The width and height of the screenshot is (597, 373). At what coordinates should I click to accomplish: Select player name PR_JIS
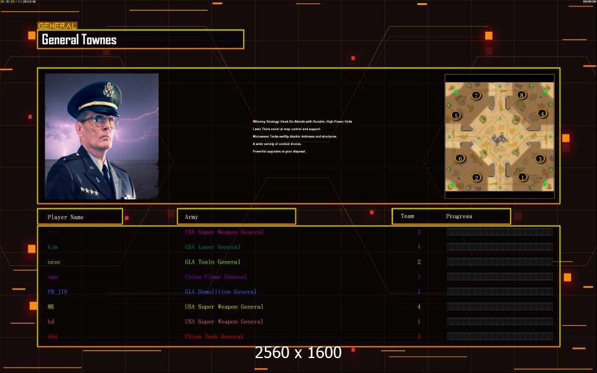[x=57, y=292]
